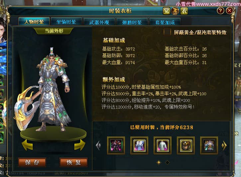This screenshot has height=177, width=241.
Task: Select first costume page indicator dot
Action: [159, 162]
